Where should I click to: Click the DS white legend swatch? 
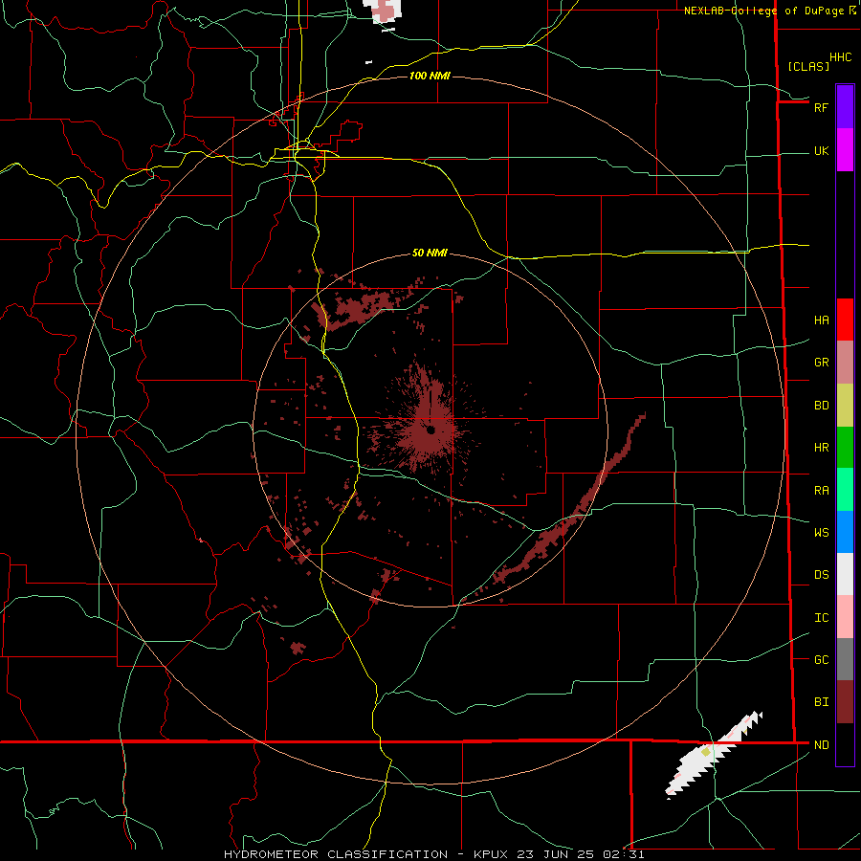coord(845,574)
